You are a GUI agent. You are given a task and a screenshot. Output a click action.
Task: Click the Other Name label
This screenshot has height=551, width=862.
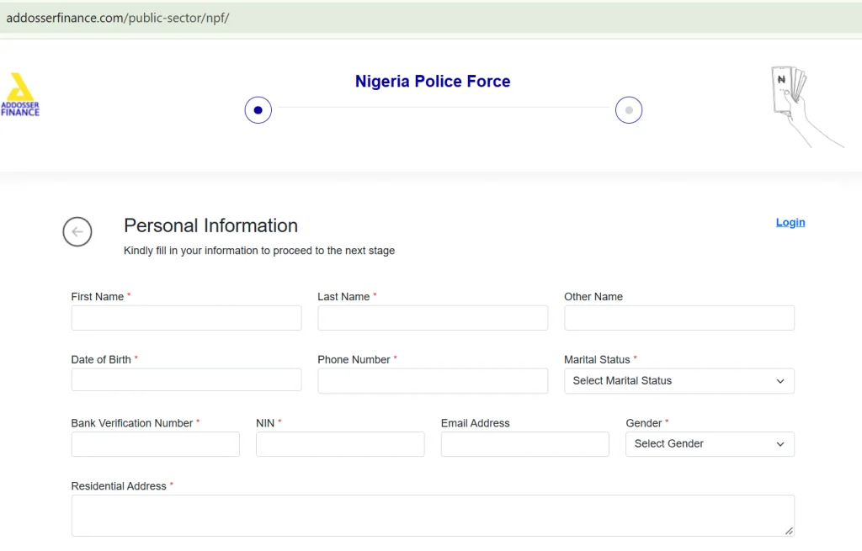593,297
